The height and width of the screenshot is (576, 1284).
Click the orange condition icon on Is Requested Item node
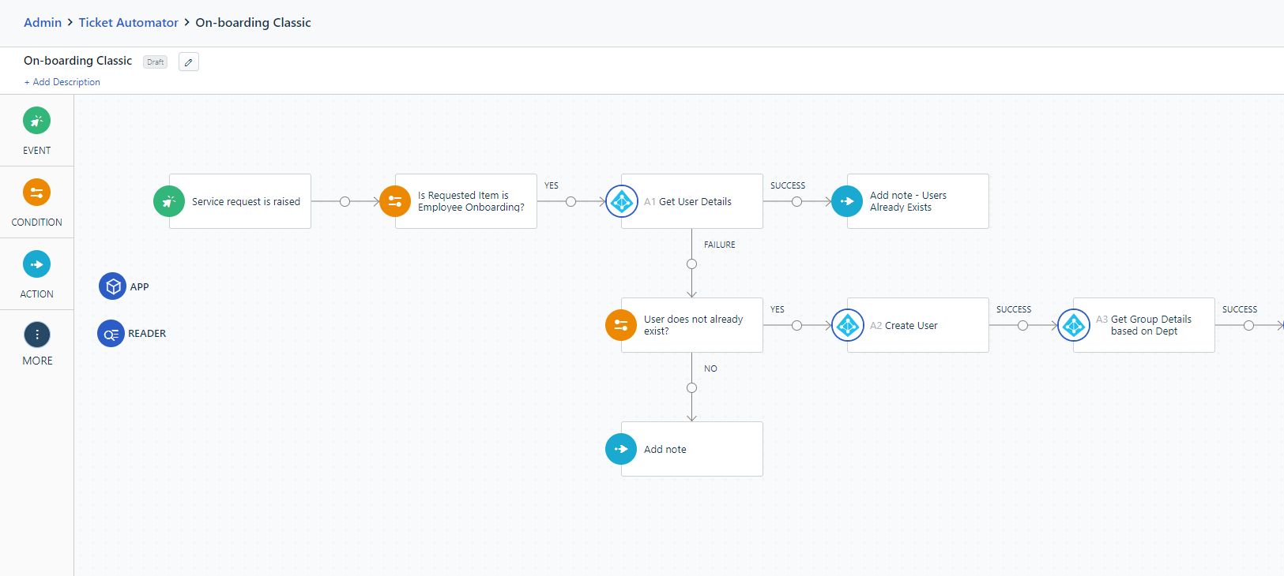click(x=395, y=201)
